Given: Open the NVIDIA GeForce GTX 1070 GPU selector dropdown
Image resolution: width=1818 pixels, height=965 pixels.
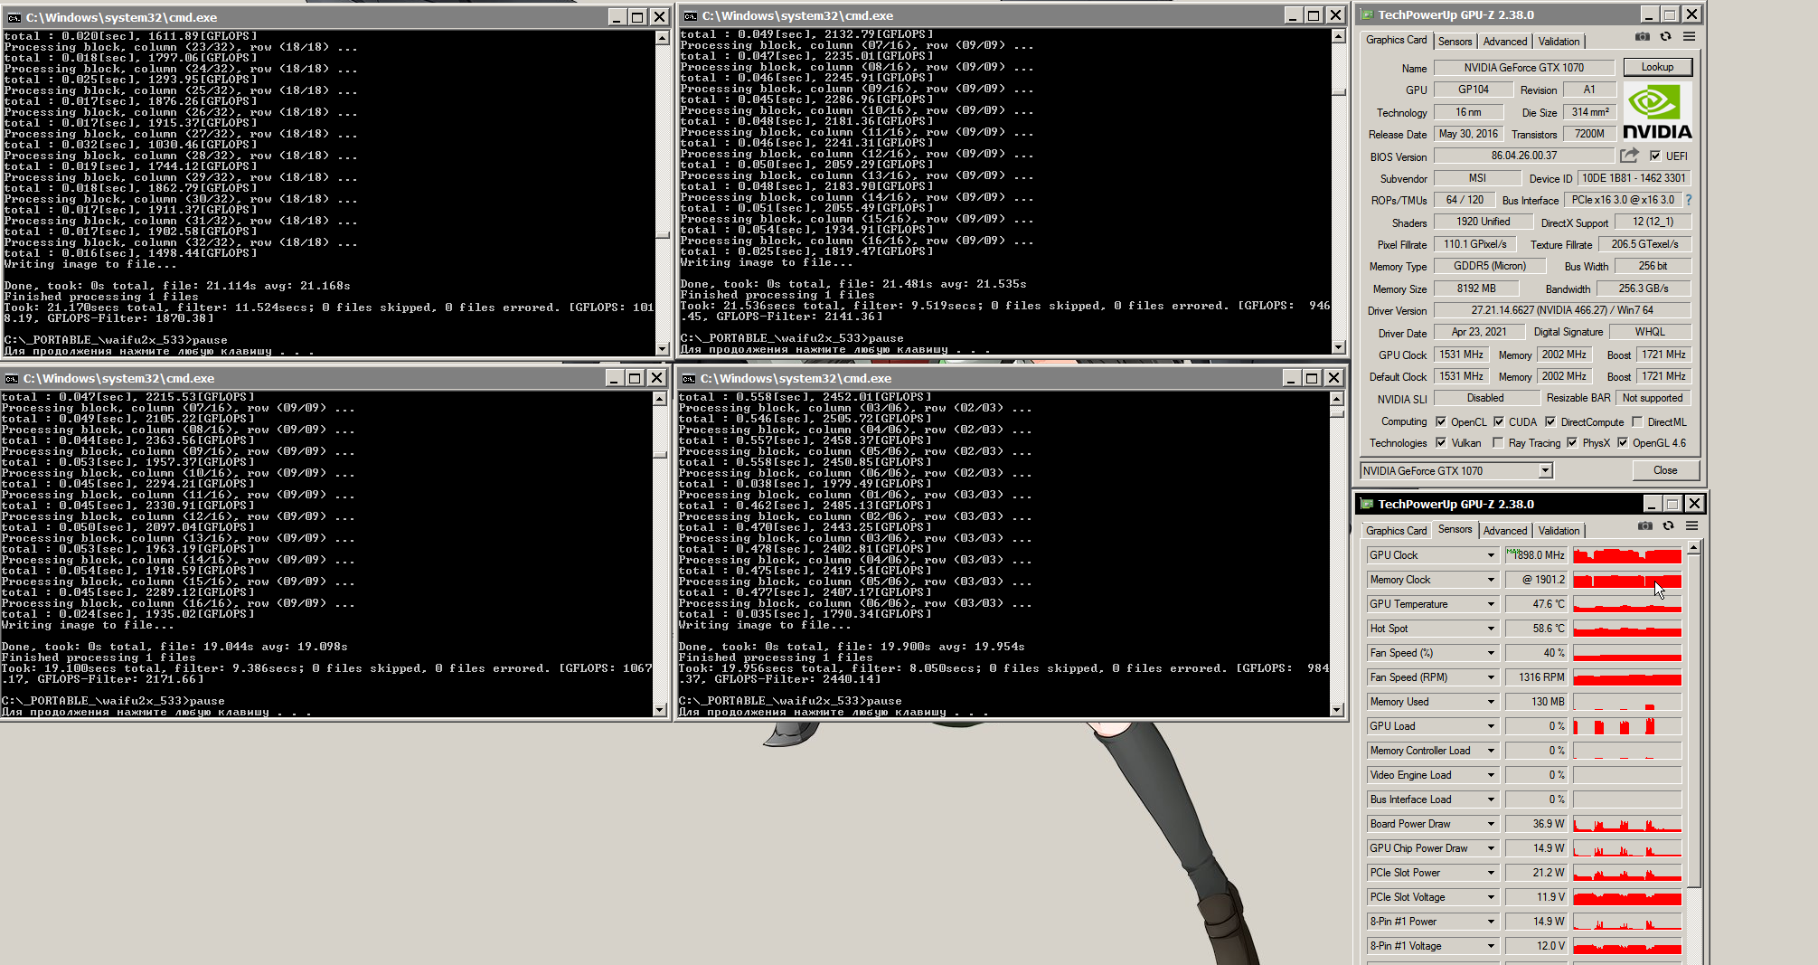Looking at the screenshot, I should pyautogui.click(x=1545, y=470).
